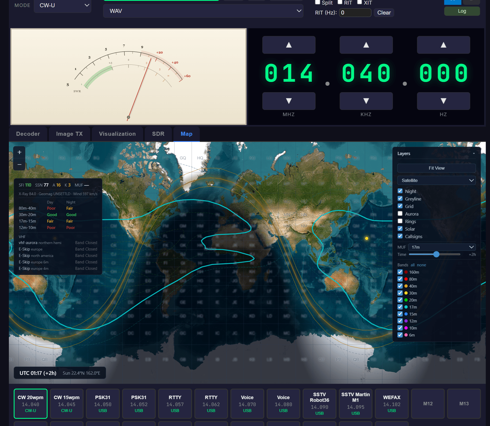Uncheck the 160m band
This screenshot has height=426, width=490.
(x=400, y=272)
